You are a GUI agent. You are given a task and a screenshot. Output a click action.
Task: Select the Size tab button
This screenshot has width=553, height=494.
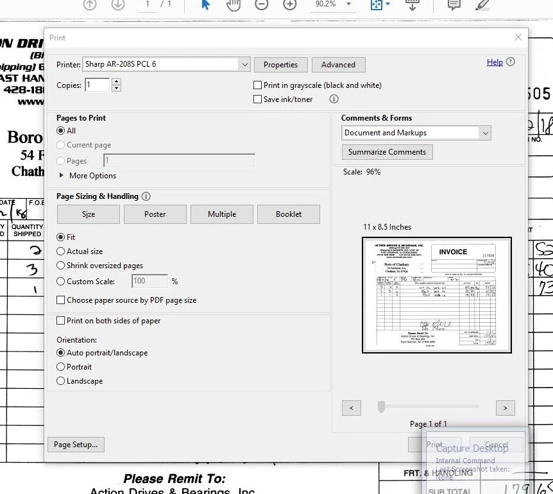pyautogui.click(x=89, y=214)
